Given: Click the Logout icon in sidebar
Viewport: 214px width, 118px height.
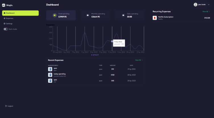Looking at the screenshot, I should pyautogui.click(x=6, y=106).
